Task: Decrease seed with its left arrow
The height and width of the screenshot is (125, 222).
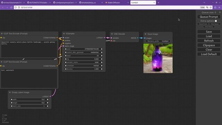Action: tap(66, 49)
